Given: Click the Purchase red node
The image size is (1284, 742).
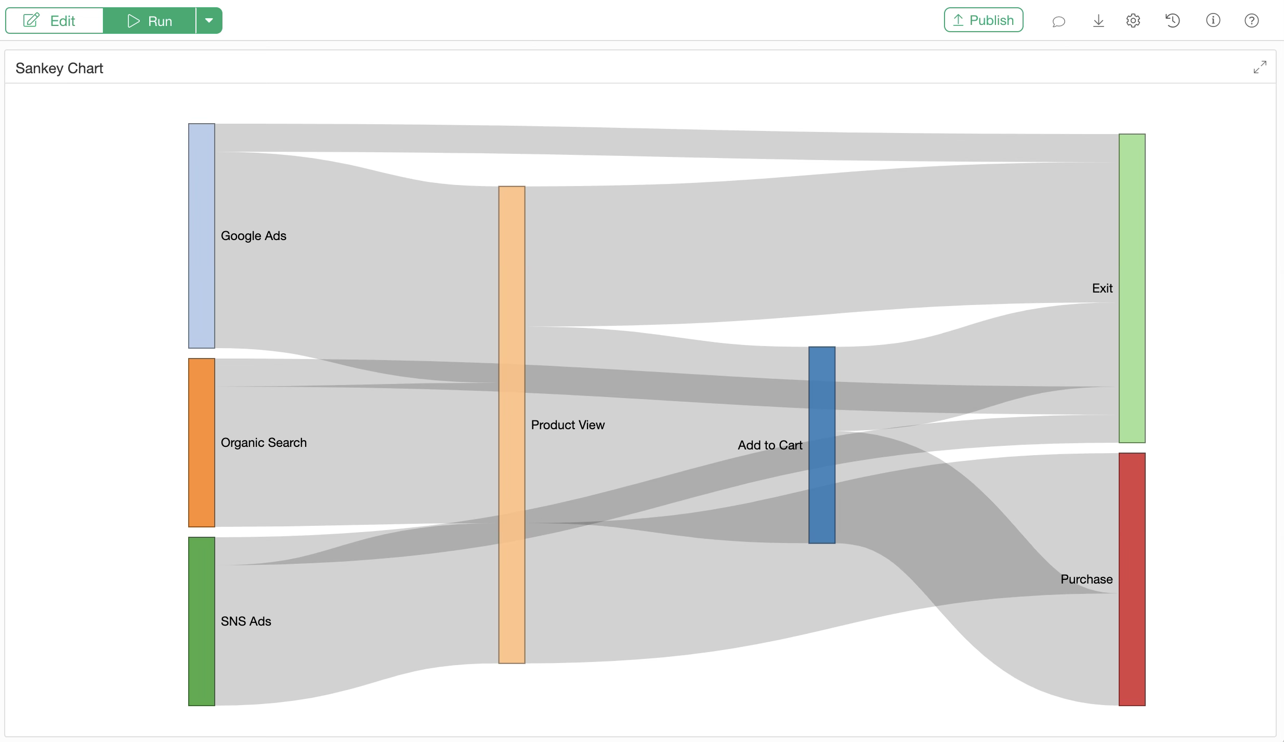Looking at the screenshot, I should coord(1132,579).
